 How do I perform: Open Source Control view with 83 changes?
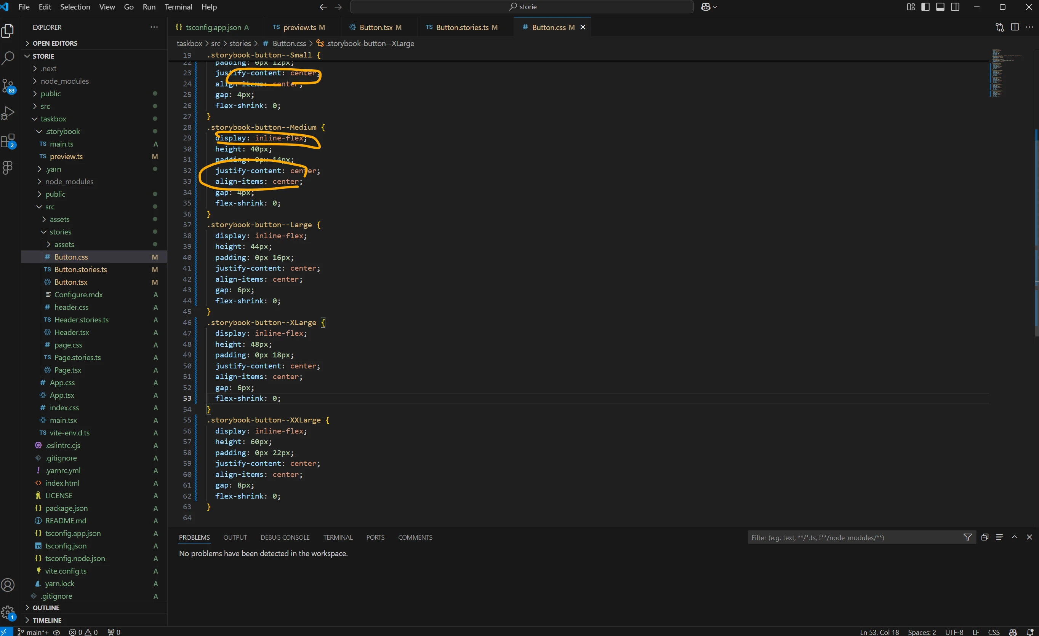[8, 86]
